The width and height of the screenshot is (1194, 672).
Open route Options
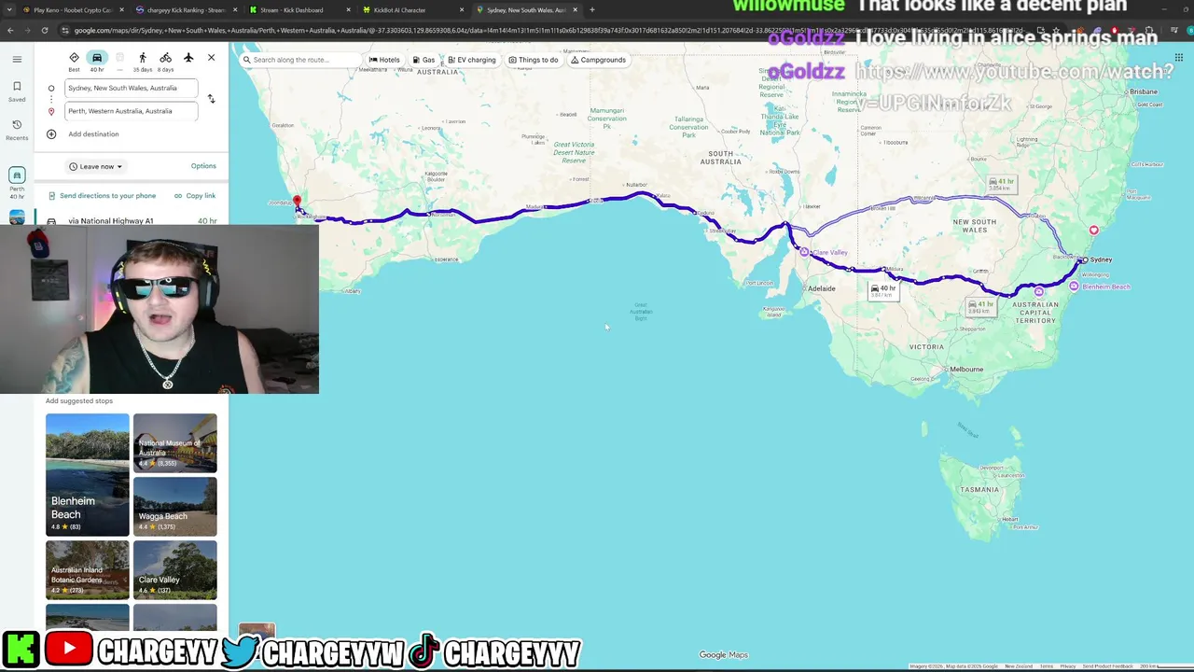203,166
